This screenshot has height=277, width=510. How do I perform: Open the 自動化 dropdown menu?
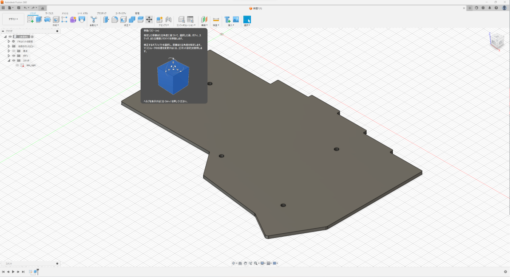coord(93,25)
